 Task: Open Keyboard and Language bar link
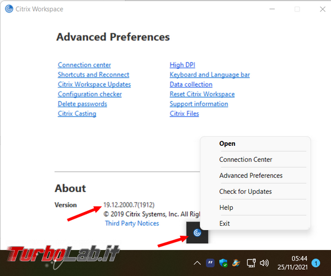(x=210, y=75)
